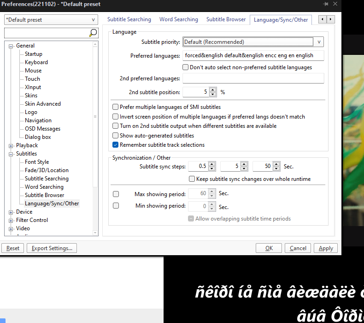The image size is (364, 323).
Task: Enable Max showing period checkbox
Action: click(x=116, y=194)
